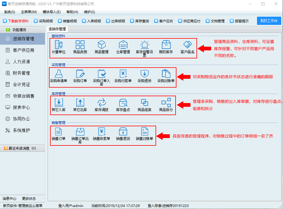The height and width of the screenshot is (209, 283).
Task: Click 消息中心 link at bottom
Action: tap(9, 198)
